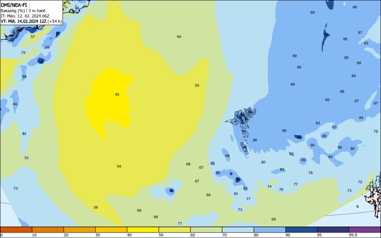Click the map value 54
This screenshot has height=238, width=381.
click(119, 166)
